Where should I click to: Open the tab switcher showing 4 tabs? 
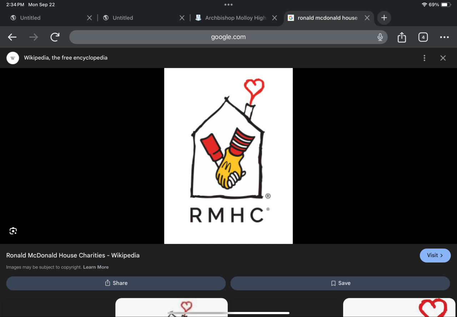[x=423, y=37]
